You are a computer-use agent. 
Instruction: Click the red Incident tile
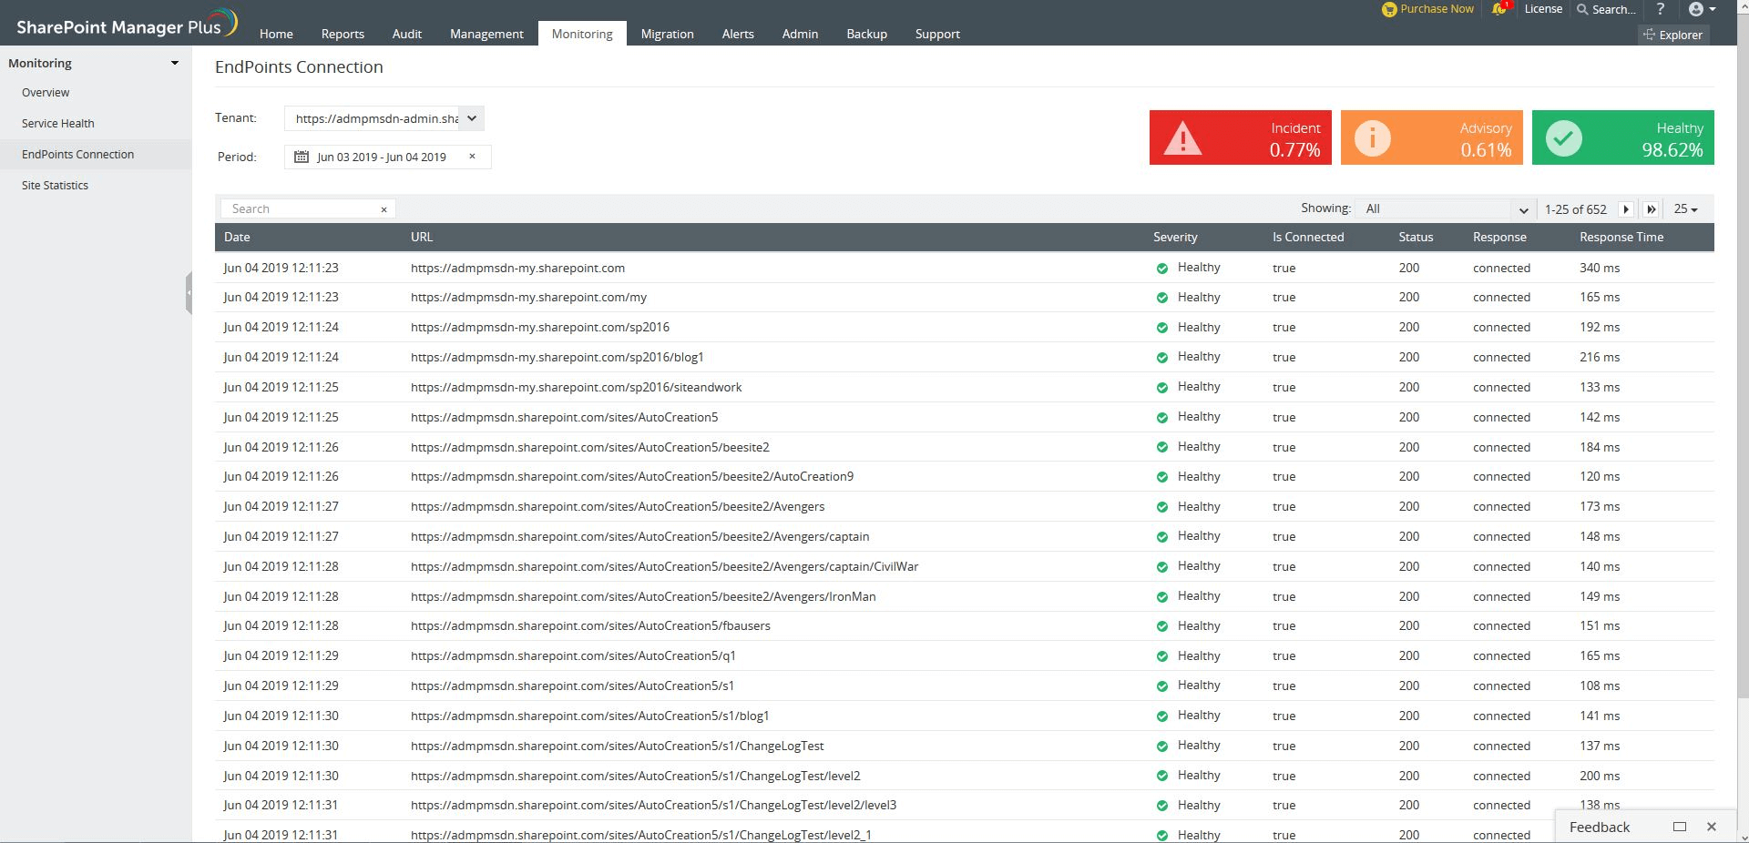[1240, 137]
